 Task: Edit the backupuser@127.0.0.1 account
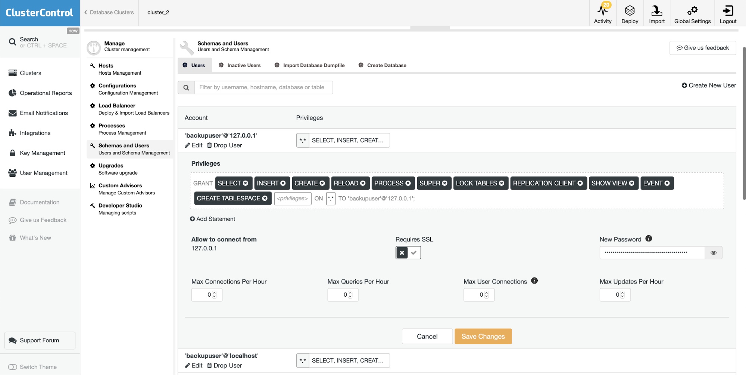click(193, 145)
